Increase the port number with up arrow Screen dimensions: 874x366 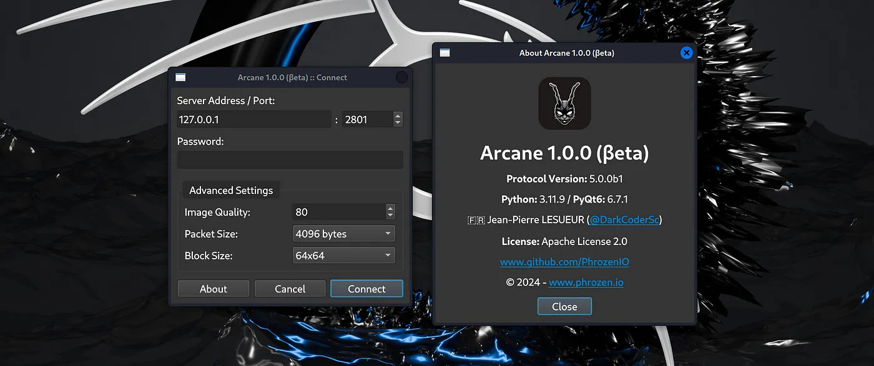[398, 115]
